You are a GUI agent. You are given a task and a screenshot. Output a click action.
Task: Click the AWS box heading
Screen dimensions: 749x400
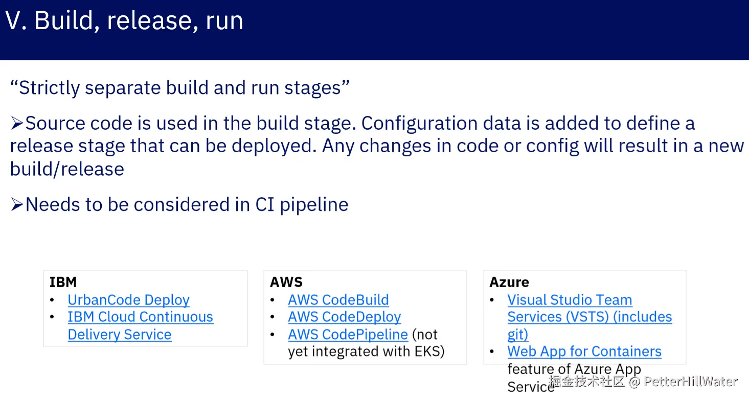pyautogui.click(x=286, y=282)
